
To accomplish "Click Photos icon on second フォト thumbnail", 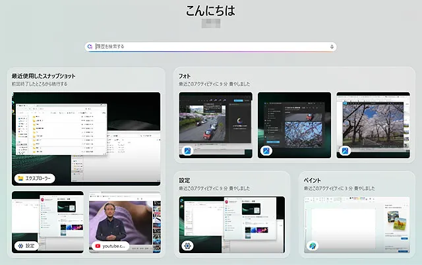I will [x=266, y=152].
